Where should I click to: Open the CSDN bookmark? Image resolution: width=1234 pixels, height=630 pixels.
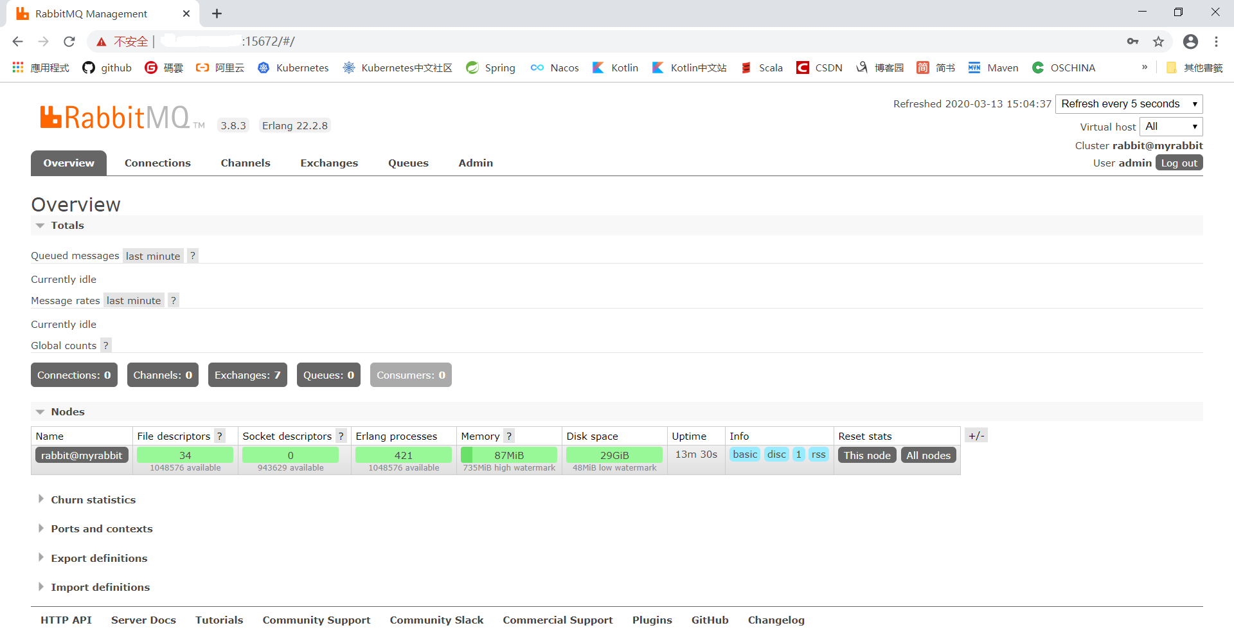[x=819, y=67]
